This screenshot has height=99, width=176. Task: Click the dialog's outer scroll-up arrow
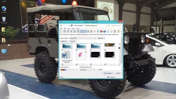coord(122,34)
